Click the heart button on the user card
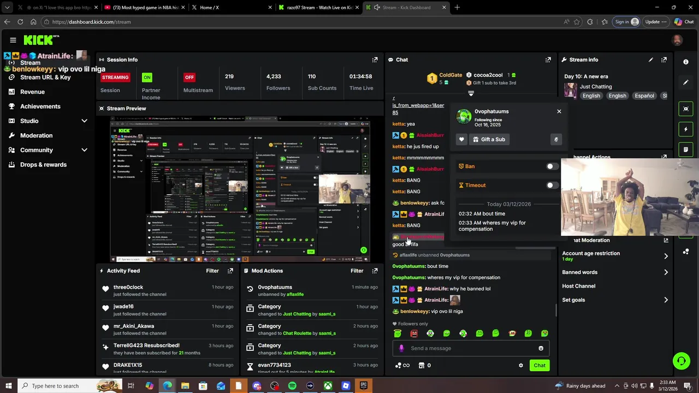Image resolution: width=699 pixels, height=393 pixels. pyautogui.click(x=461, y=139)
